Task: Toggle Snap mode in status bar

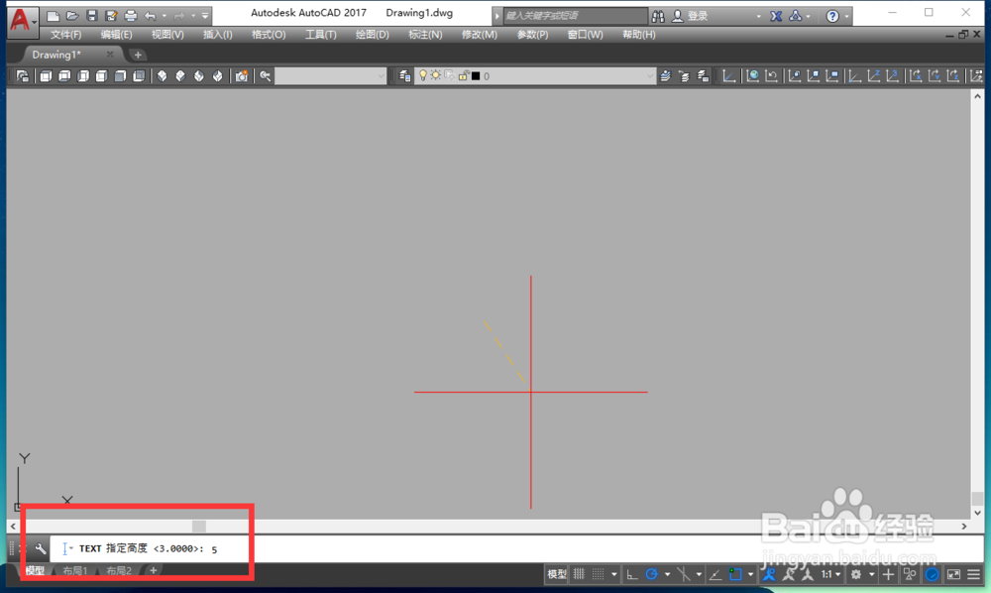Action: tap(598, 575)
